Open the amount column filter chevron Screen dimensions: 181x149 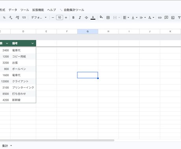pyautogui.click(x=7, y=43)
